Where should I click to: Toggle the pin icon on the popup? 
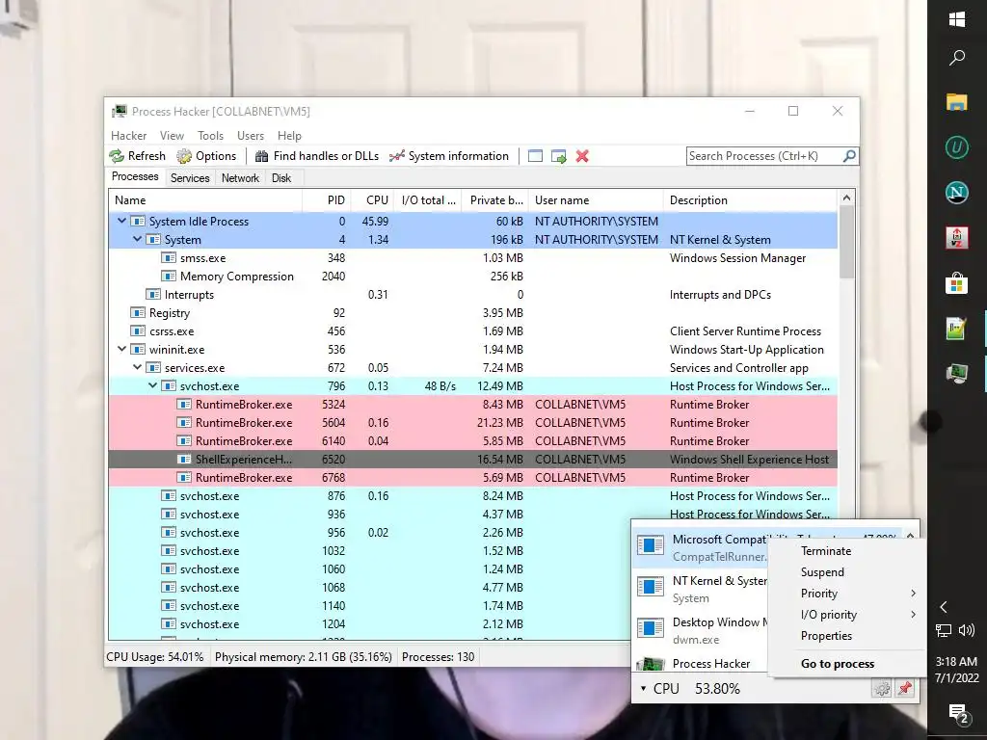pos(905,688)
